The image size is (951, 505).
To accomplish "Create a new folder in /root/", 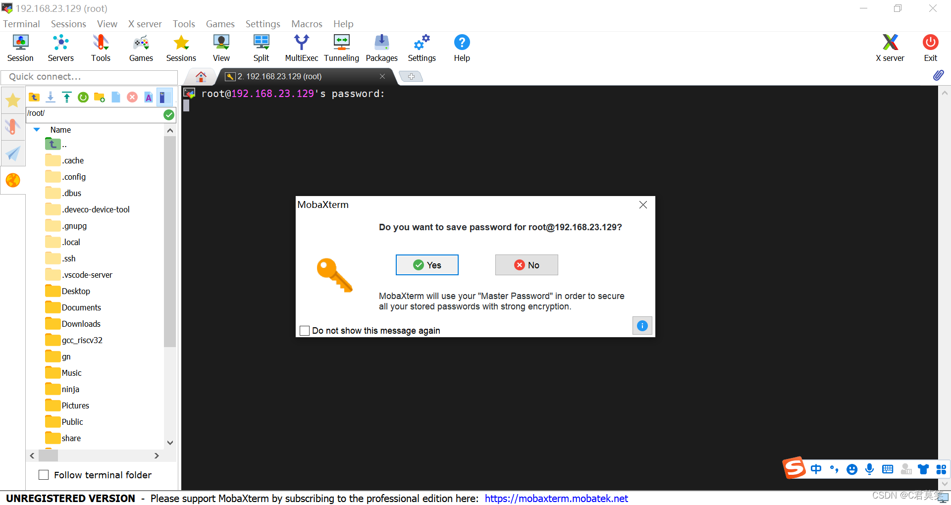I will [100, 97].
